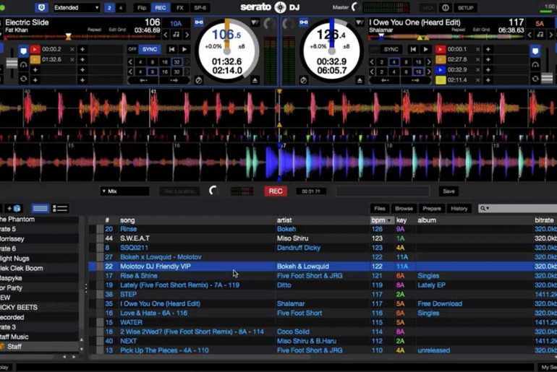This screenshot has height=372, width=557.
Task: Trigger red cue point at 00:00.2
Action: (34, 49)
